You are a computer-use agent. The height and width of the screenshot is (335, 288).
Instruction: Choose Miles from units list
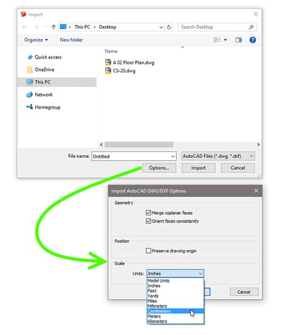pos(175,301)
